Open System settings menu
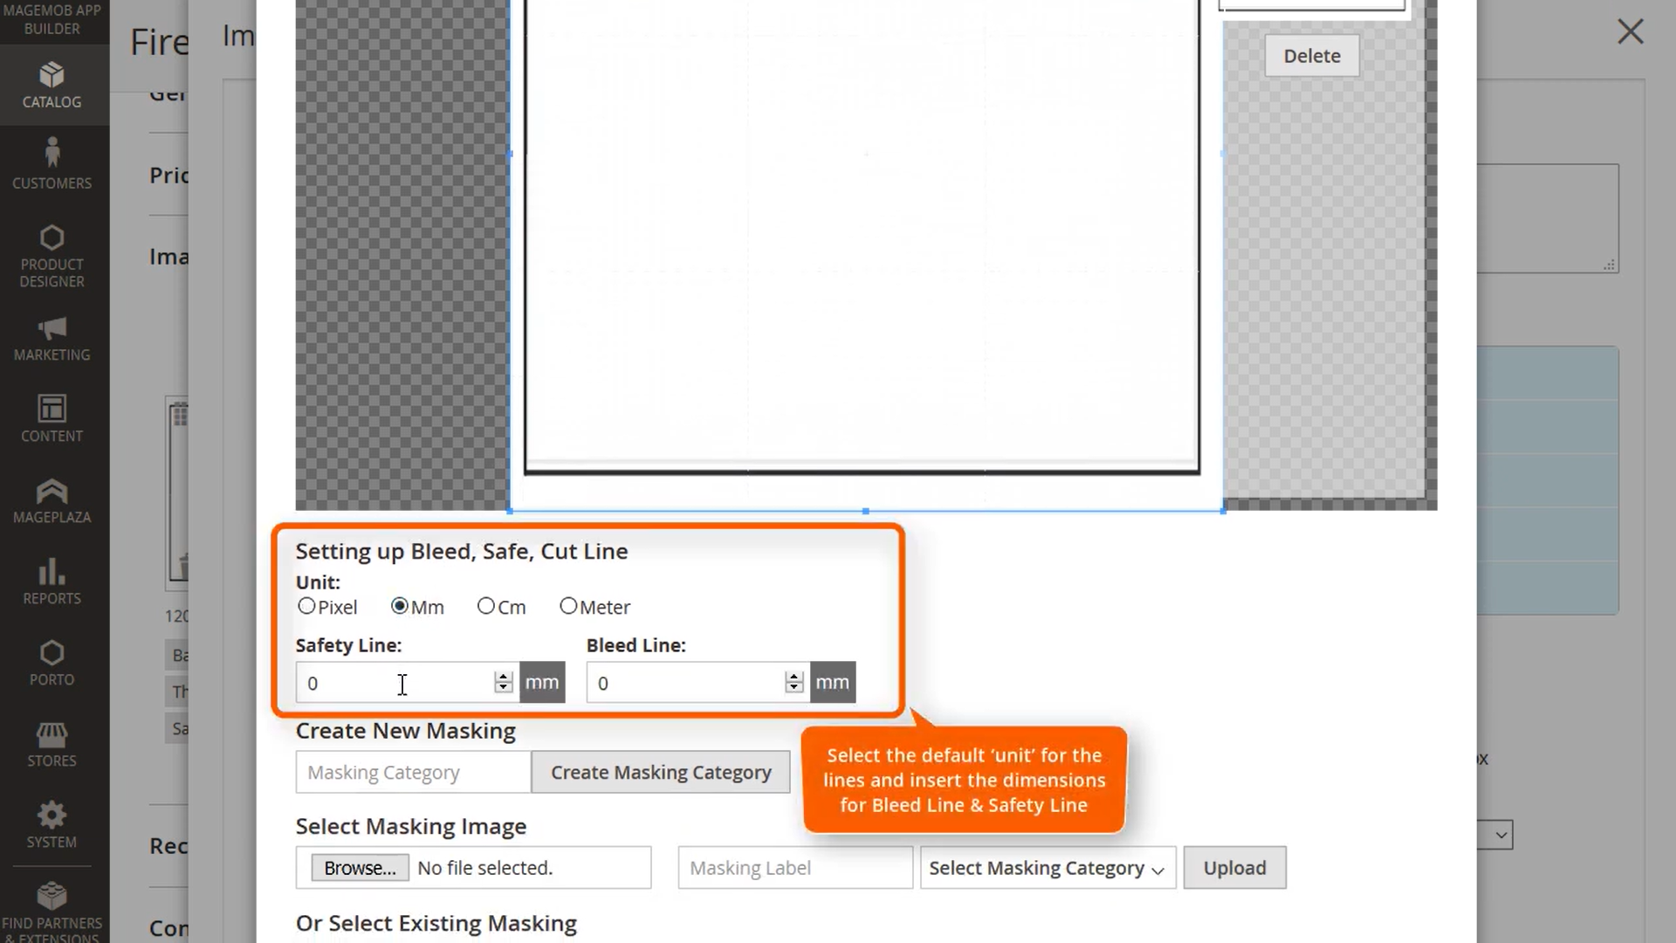1676x943 pixels. (x=52, y=823)
